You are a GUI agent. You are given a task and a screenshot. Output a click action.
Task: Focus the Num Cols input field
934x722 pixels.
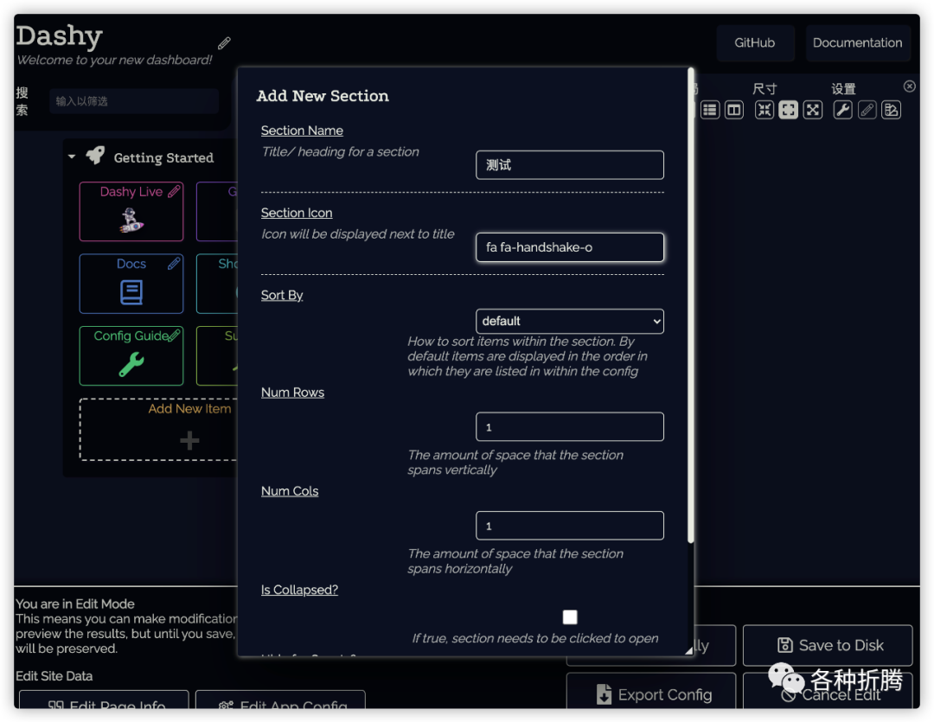tap(569, 526)
